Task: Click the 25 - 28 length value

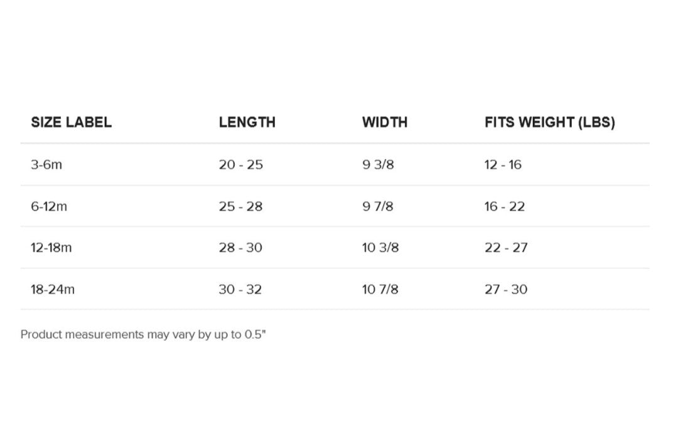Action: pos(240,207)
